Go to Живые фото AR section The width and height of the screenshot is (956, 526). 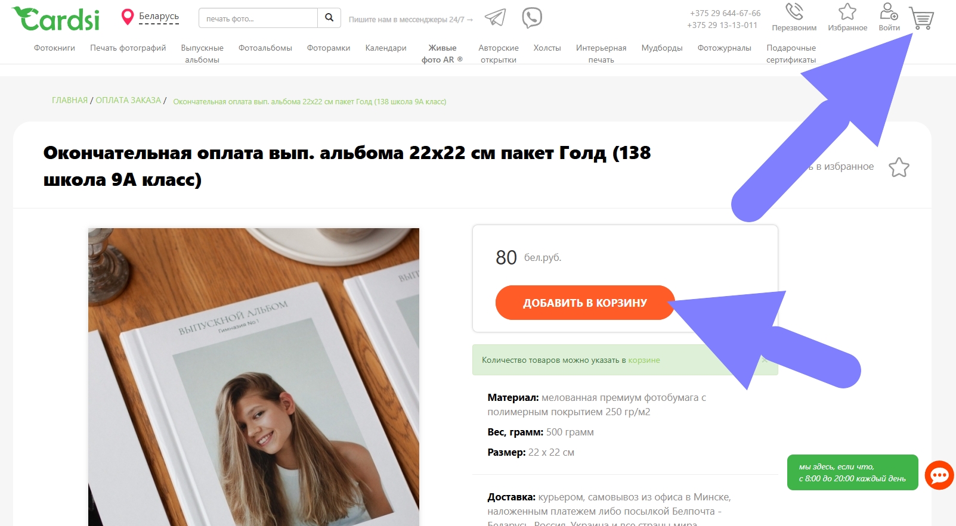click(x=442, y=54)
